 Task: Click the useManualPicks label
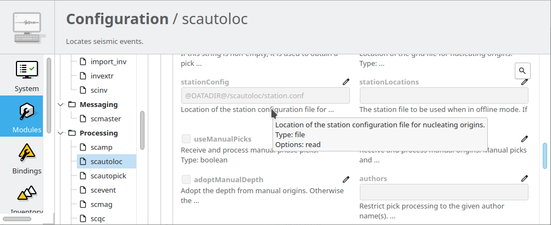223,139
